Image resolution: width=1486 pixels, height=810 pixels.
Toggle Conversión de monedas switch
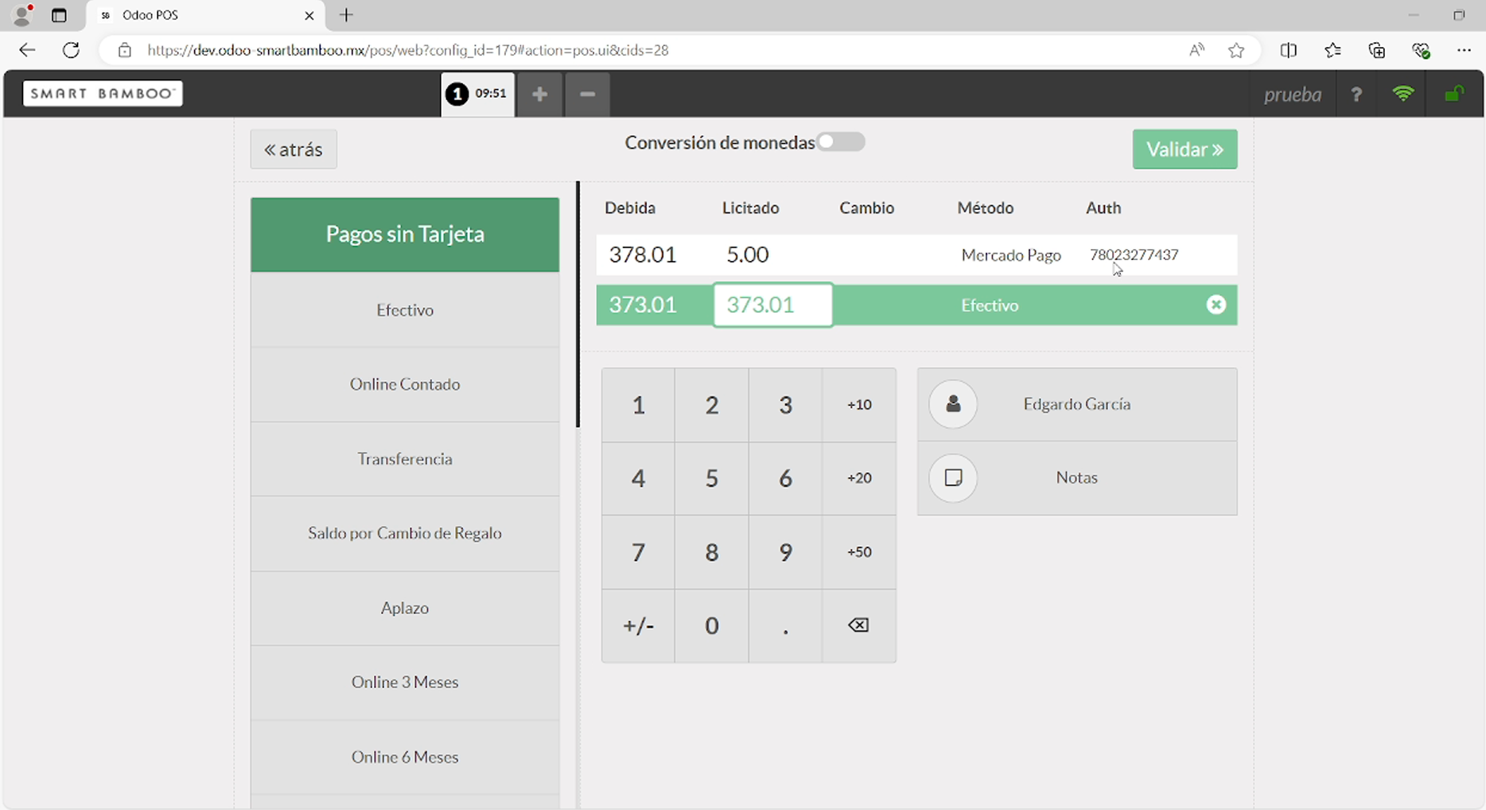841,142
